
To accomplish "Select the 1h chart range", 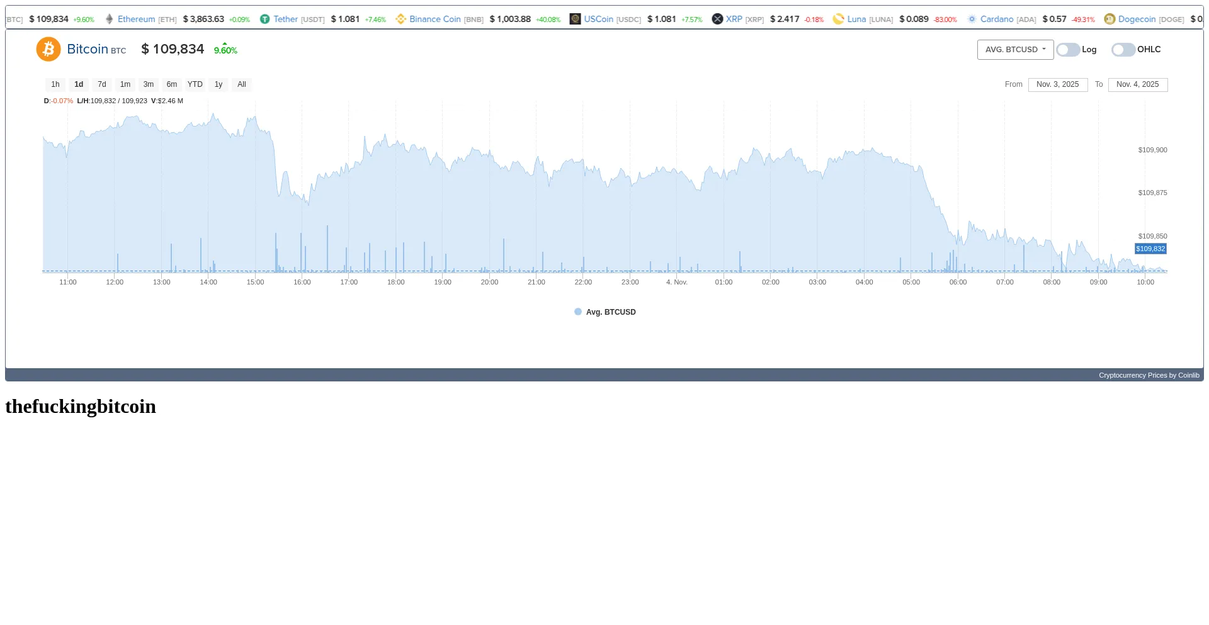I will point(55,84).
